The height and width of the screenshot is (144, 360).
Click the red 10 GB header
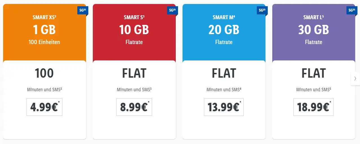(x=134, y=30)
